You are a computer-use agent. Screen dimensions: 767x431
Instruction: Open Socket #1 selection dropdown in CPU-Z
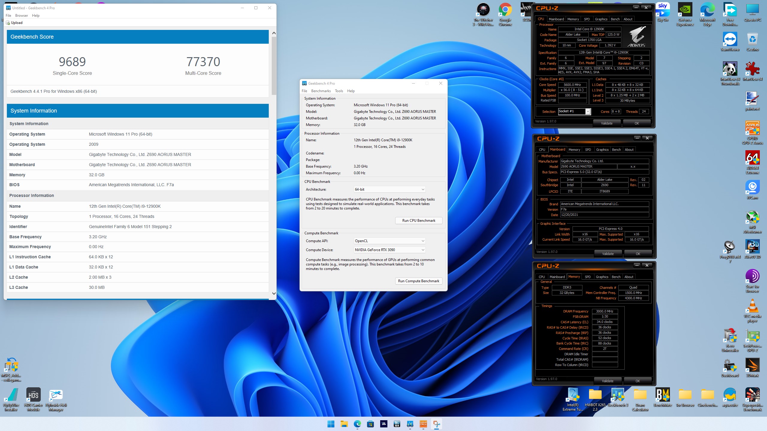point(574,111)
